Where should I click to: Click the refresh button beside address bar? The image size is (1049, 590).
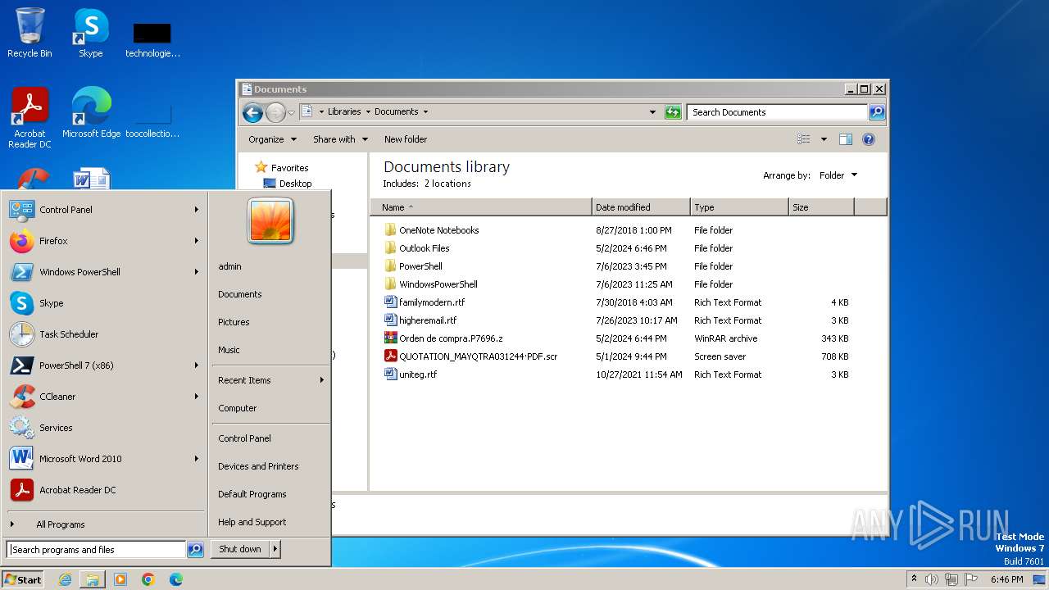pos(673,112)
